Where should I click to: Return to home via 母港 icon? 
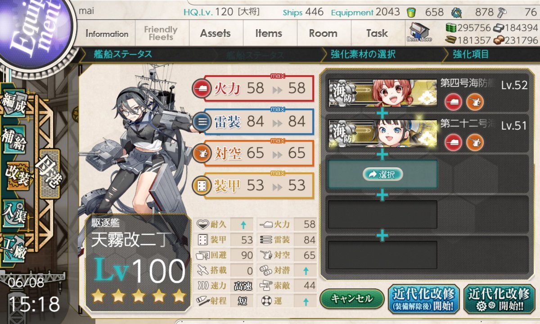point(49,174)
